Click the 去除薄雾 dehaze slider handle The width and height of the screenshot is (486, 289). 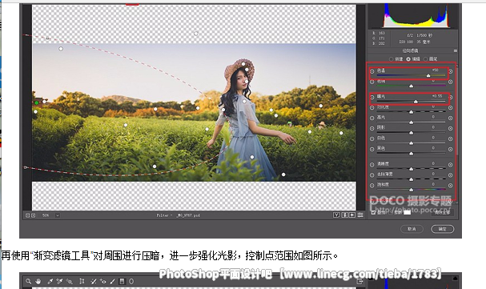[412, 179]
